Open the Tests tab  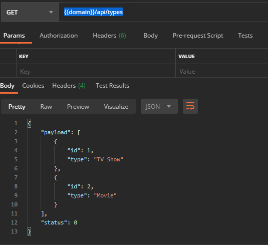point(245,36)
